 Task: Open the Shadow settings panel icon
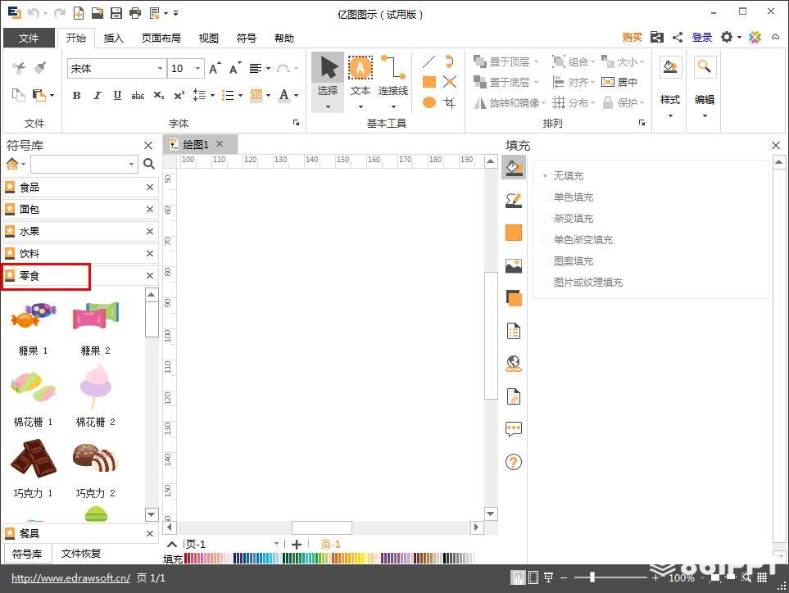pos(513,298)
